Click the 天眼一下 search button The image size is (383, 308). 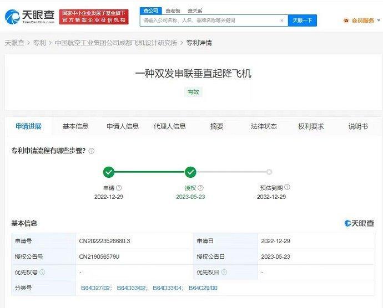click(x=303, y=20)
